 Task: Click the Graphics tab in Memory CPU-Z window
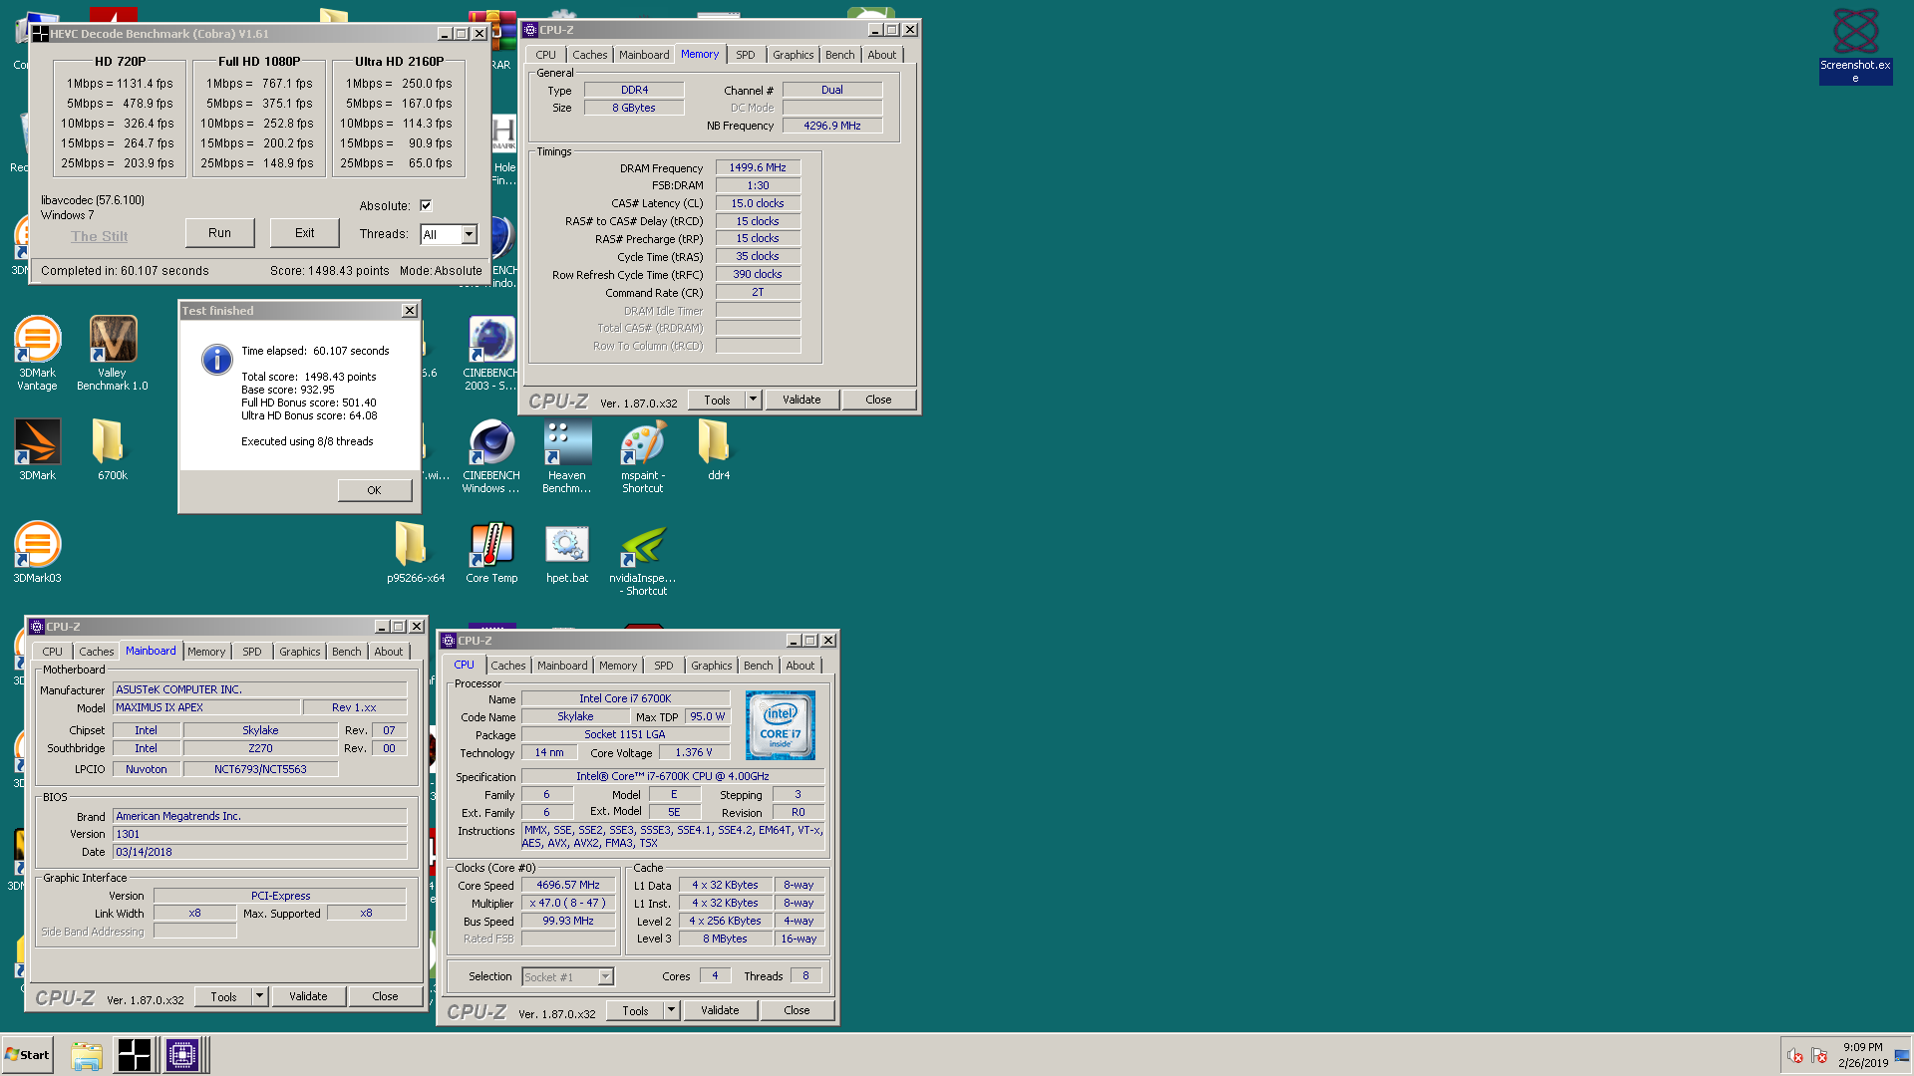(x=793, y=55)
